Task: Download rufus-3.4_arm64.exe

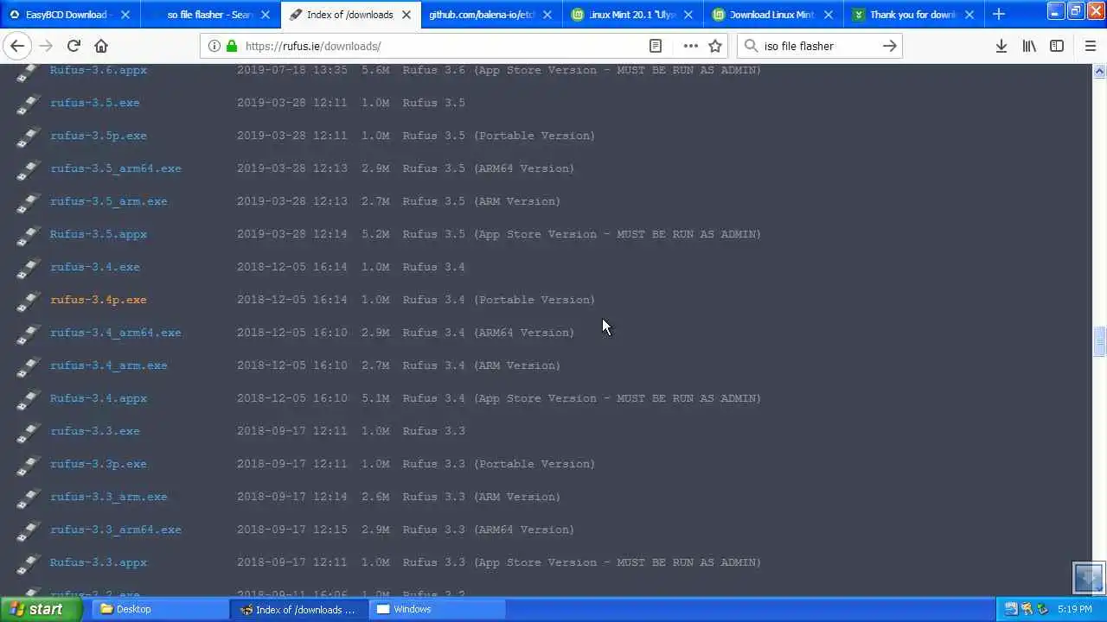Action: point(116,333)
